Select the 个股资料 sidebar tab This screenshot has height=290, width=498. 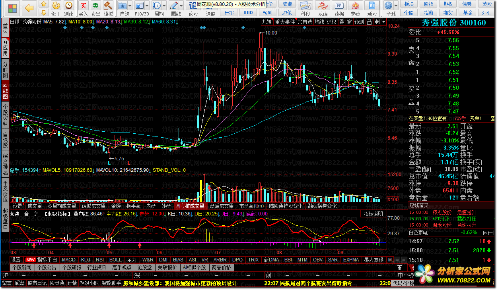[x=5, y=115]
